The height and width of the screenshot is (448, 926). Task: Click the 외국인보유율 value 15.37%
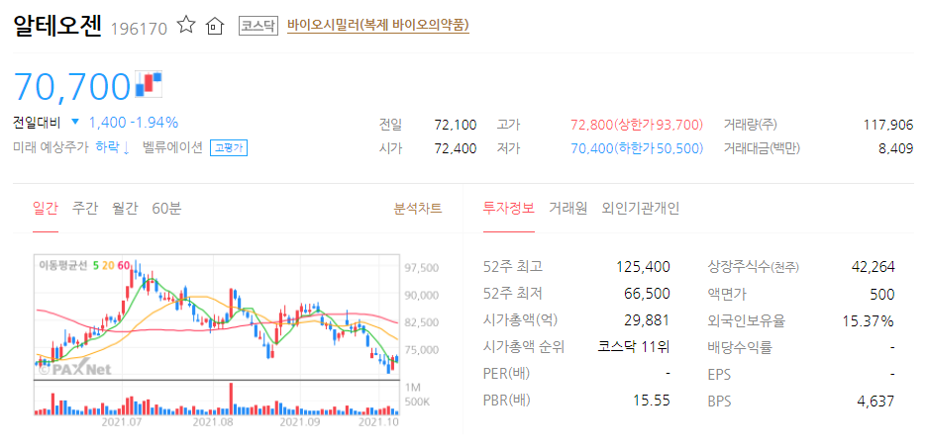click(x=868, y=320)
